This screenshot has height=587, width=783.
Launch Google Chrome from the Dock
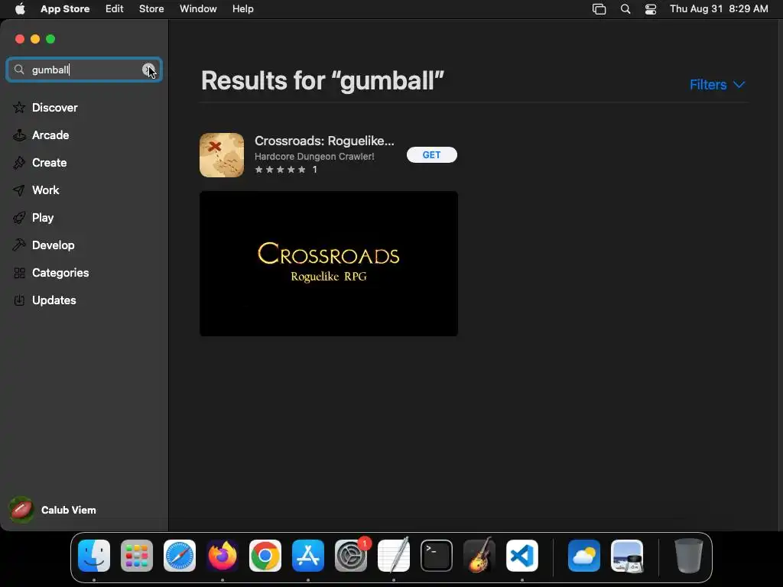click(x=265, y=556)
